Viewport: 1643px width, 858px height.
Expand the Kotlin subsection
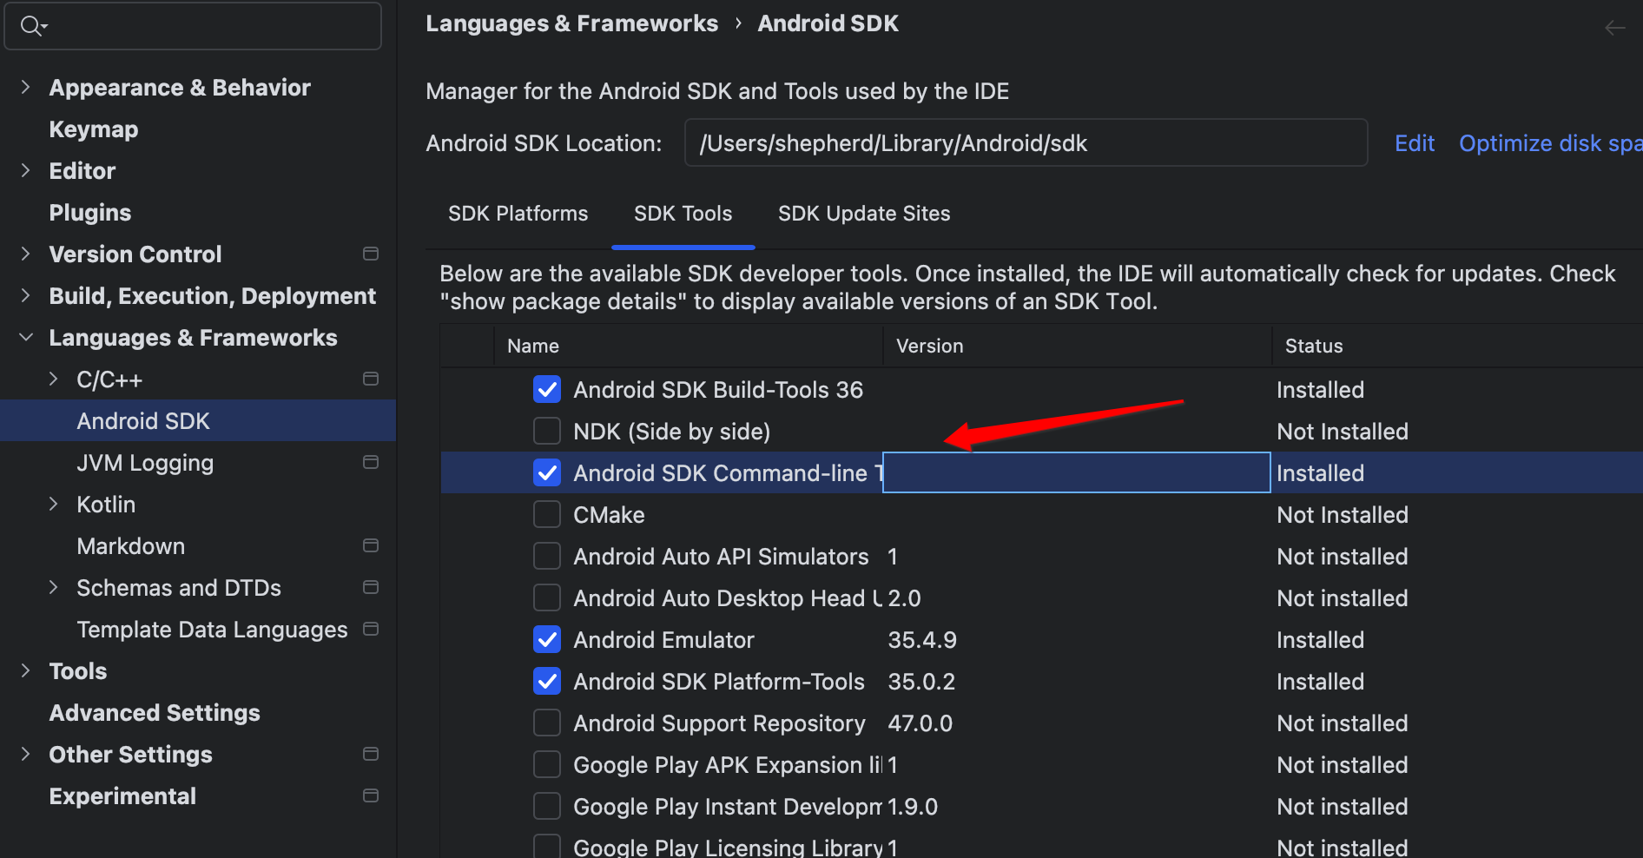pos(54,504)
